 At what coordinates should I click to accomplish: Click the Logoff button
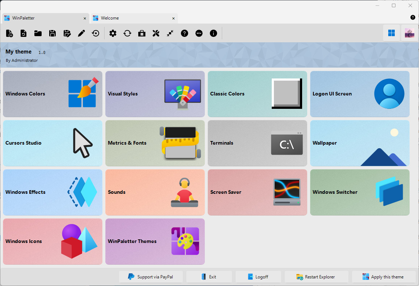point(258,277)
